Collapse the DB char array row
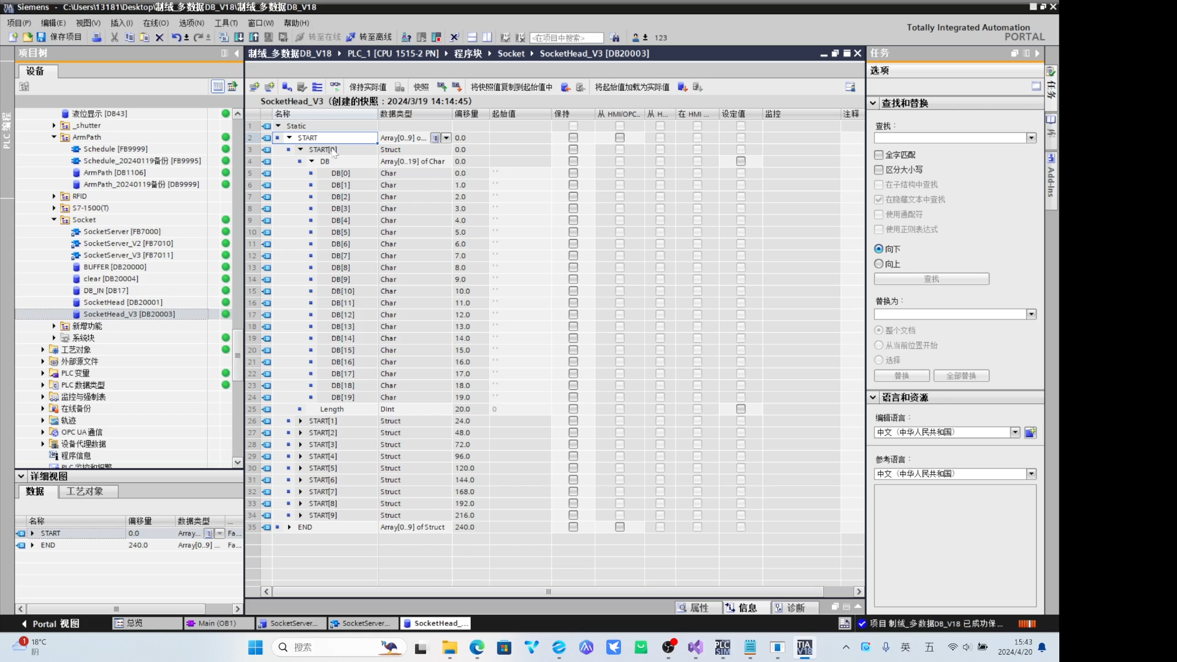Image resolution: width=1177 pixels, height=662 pixels. tap(311, 162)
